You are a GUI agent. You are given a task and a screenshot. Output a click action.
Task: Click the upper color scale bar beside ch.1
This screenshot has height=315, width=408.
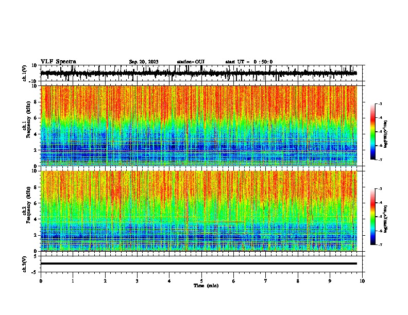pyautogui.click(x=373, y=132)
